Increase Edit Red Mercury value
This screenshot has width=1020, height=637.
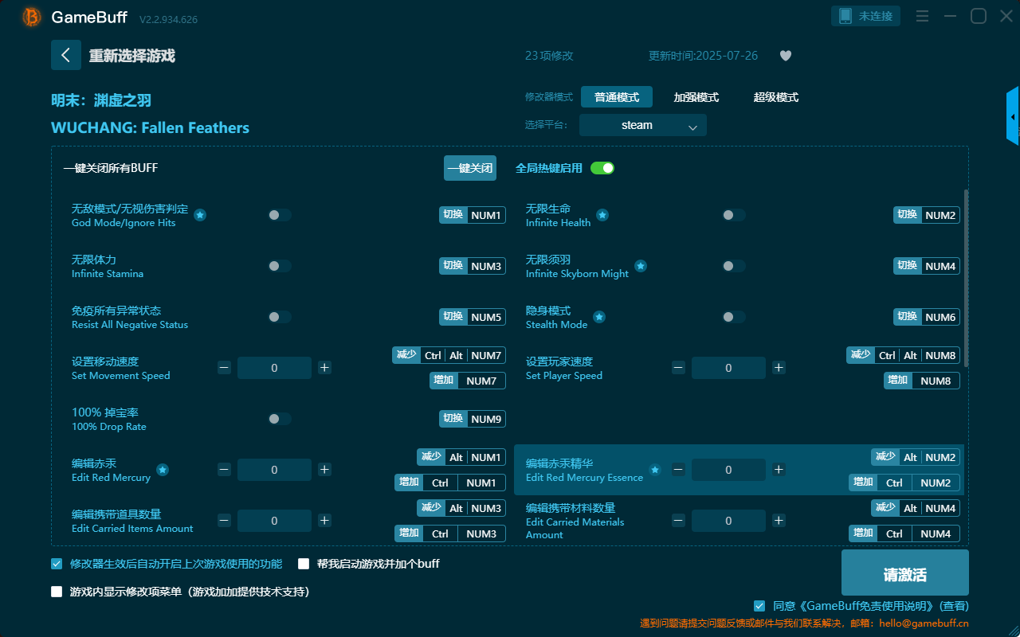(x=324, y=470)
